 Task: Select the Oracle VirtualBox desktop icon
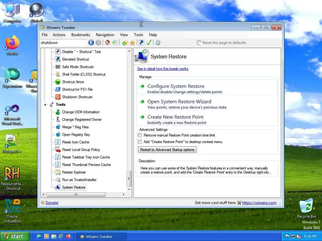12,206
